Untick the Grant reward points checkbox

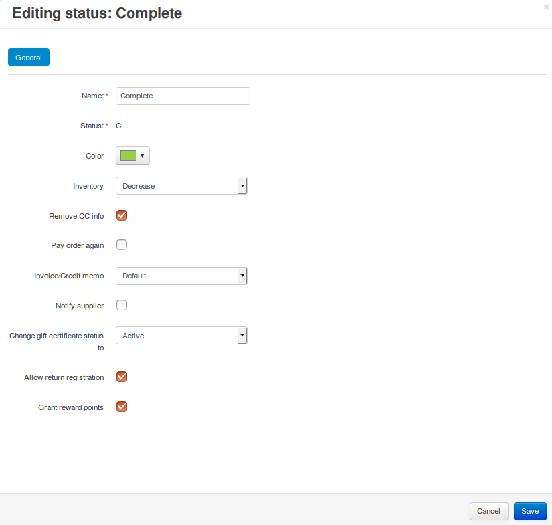122,407
